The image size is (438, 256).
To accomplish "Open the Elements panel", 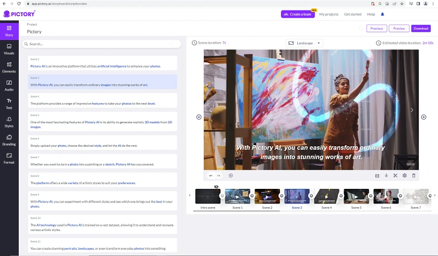I will click(9, 67).
